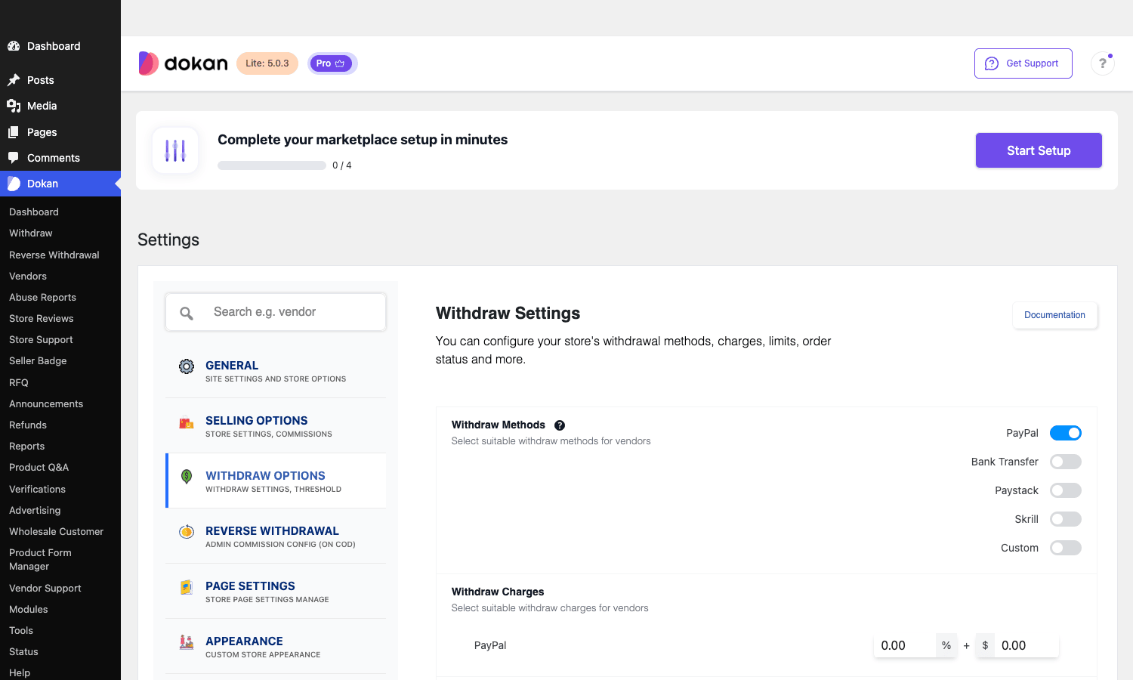Image resolution: width=1133 pixels, height=680 pixels.
Task: Select the WITHDRAW OPTIONS settings tab
Action: (x=276, y=481)
